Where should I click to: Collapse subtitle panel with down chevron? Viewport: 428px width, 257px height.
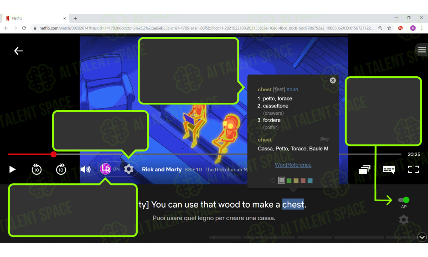click(422, 237)
